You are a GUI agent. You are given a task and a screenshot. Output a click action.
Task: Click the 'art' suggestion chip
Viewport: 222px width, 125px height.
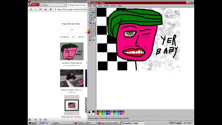point(73,37)
